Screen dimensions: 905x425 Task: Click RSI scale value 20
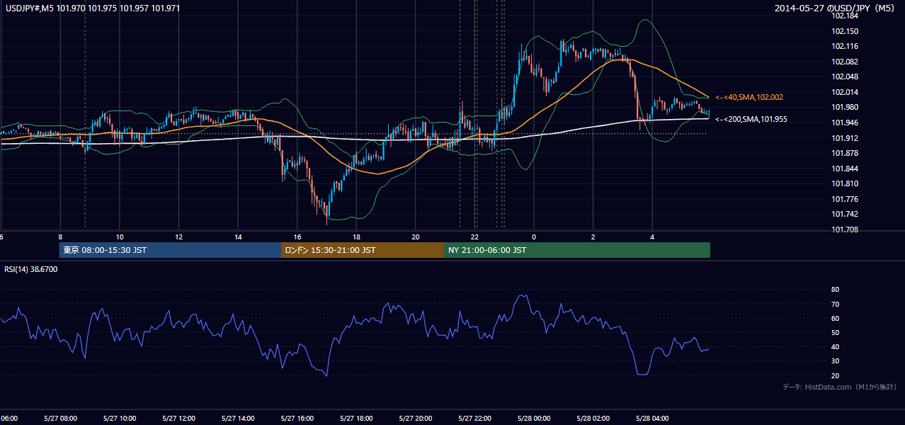click(835, 375)
